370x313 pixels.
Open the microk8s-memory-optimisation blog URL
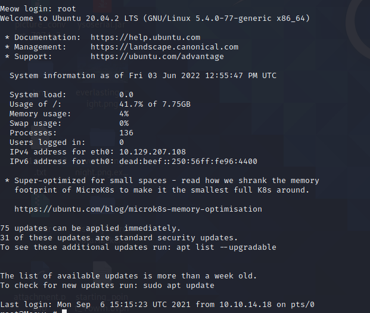coord(138,209)
